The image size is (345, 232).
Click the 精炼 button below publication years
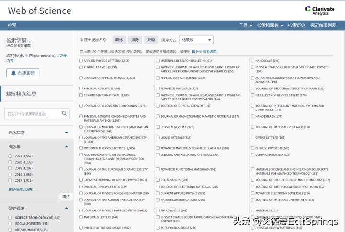[66, 196]
